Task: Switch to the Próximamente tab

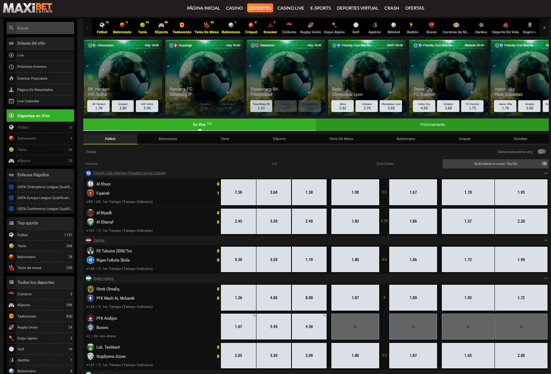Action: point(433,125)
